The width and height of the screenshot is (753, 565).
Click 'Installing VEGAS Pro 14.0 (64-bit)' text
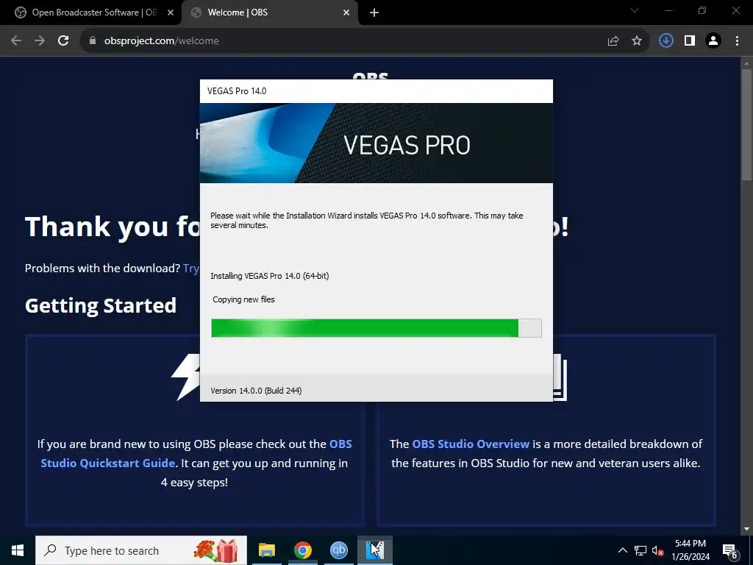click(x=269, y=276)
